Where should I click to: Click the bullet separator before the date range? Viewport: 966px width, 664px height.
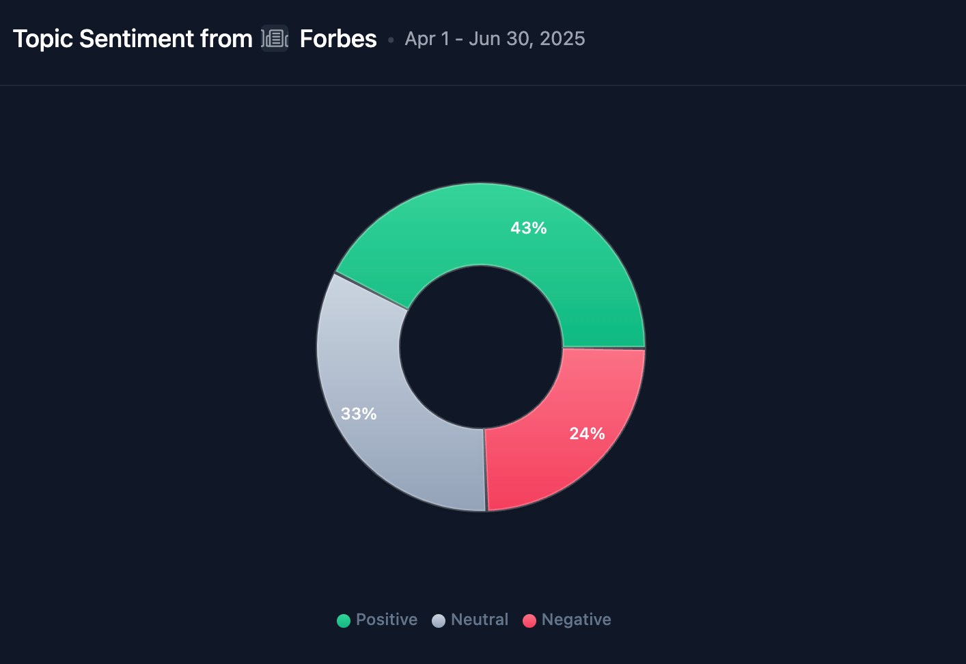point(391,40)
